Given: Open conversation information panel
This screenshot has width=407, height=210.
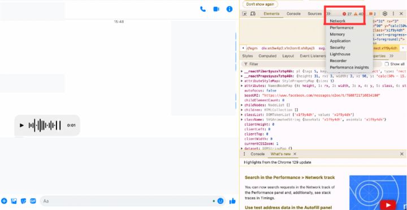Looking at the screenshot, I should tap(230, 9).
